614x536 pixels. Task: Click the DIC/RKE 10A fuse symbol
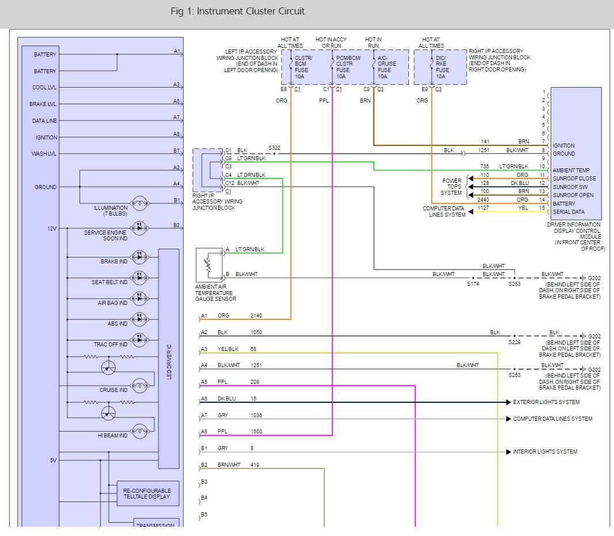point(431,65)
